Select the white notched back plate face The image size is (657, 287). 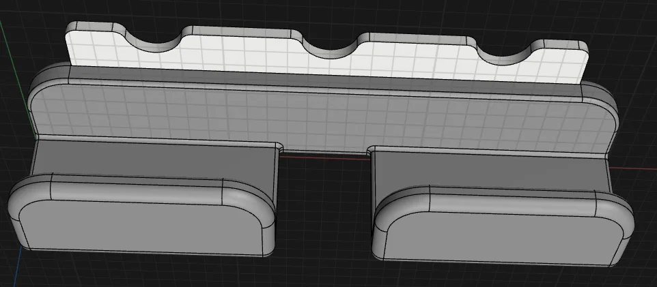[x=327, y=63]
